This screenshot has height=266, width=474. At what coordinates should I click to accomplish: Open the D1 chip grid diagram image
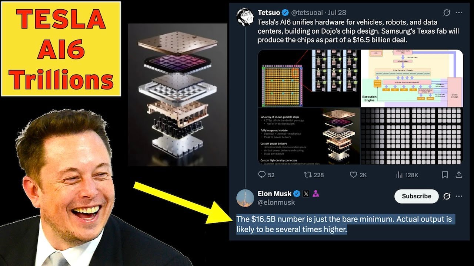(x=309, y=78)
